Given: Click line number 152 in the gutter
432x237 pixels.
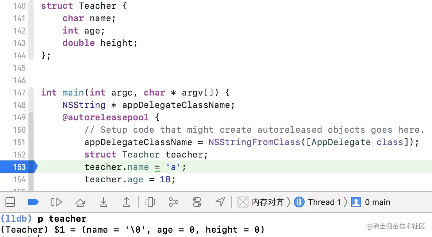Looking at the screenshot, I should (x=19, y=155).
